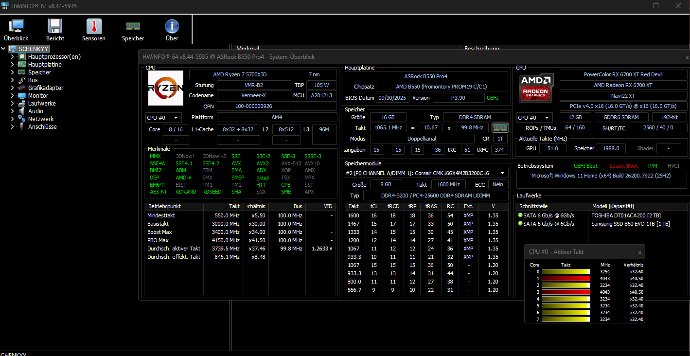Click the Bus tree icon
This screenshot has height=356, width=690.
click(x=22, y=80)
